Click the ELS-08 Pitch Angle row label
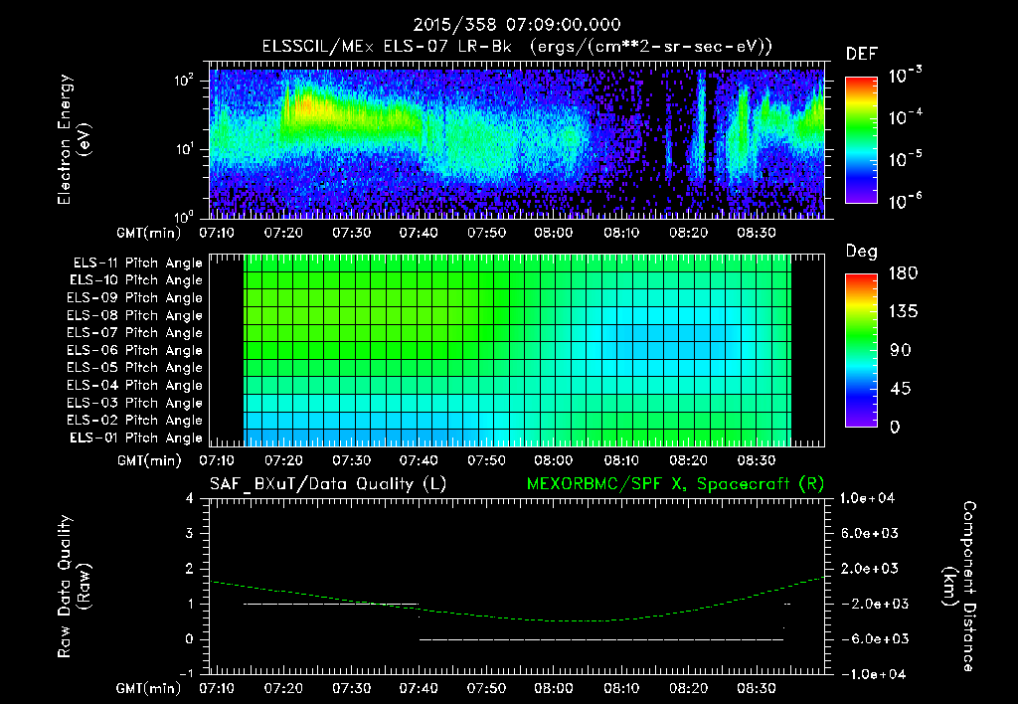 point(135,315)
